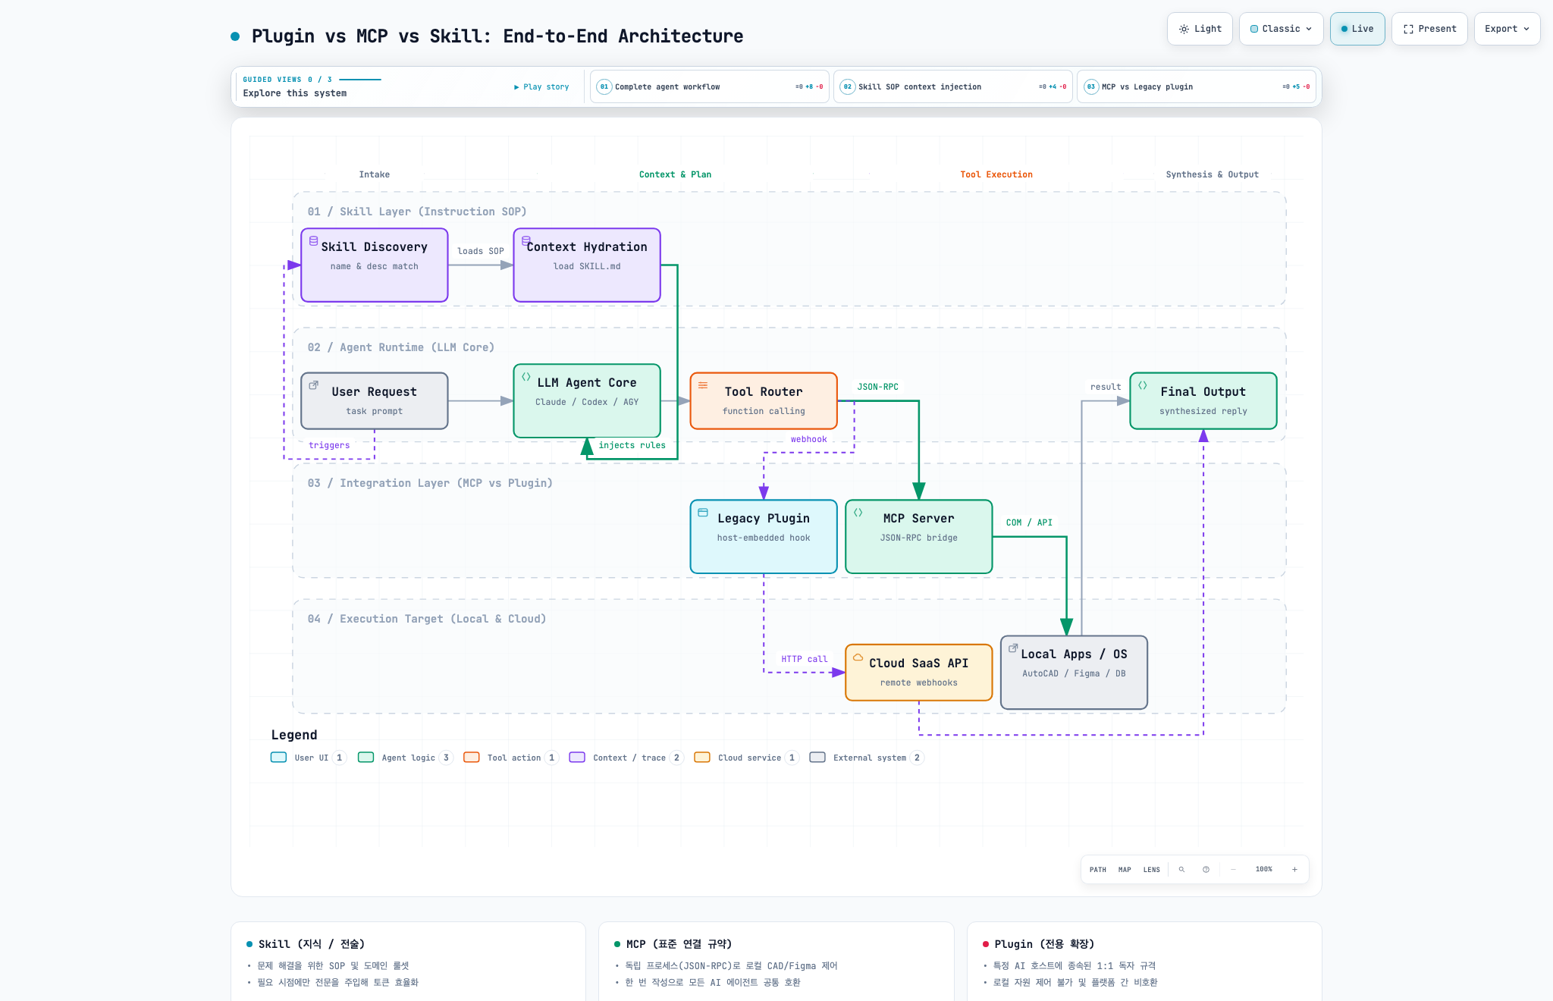
Task: Click the window icon on Legacy Plugin node
Action: pos(703,512)
